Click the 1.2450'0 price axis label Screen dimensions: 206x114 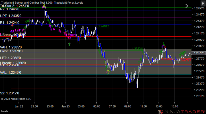click(x=200, y=9)
